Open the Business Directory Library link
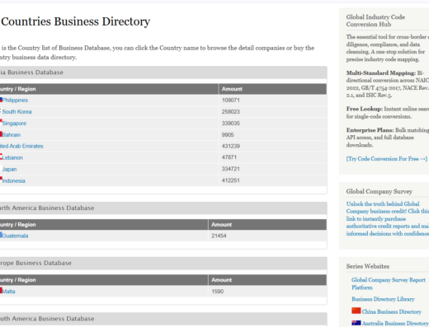Image resolution: width=429 pixels, height=327 pixels. [x=383, y=299]
